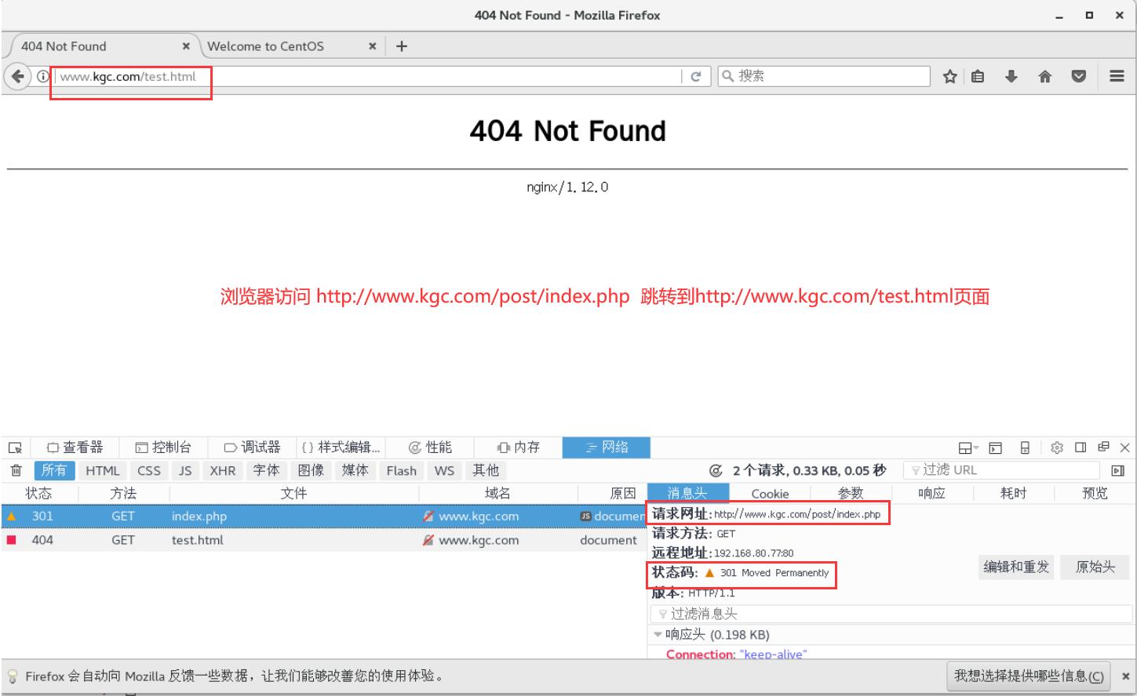Open the 参数 details tab
Image resolution: width=1137 pixels, height=696 pixels.
[x=851, y=494]
